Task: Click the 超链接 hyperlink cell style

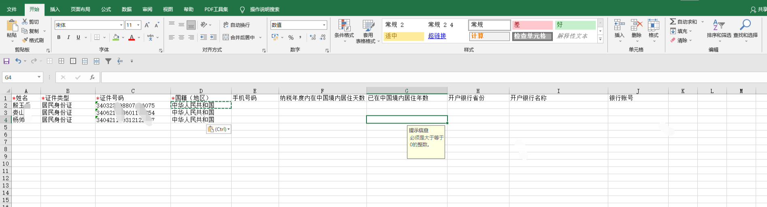Action: tap(437, 36)
